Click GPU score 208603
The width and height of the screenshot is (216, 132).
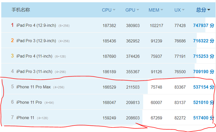point(133,118)
